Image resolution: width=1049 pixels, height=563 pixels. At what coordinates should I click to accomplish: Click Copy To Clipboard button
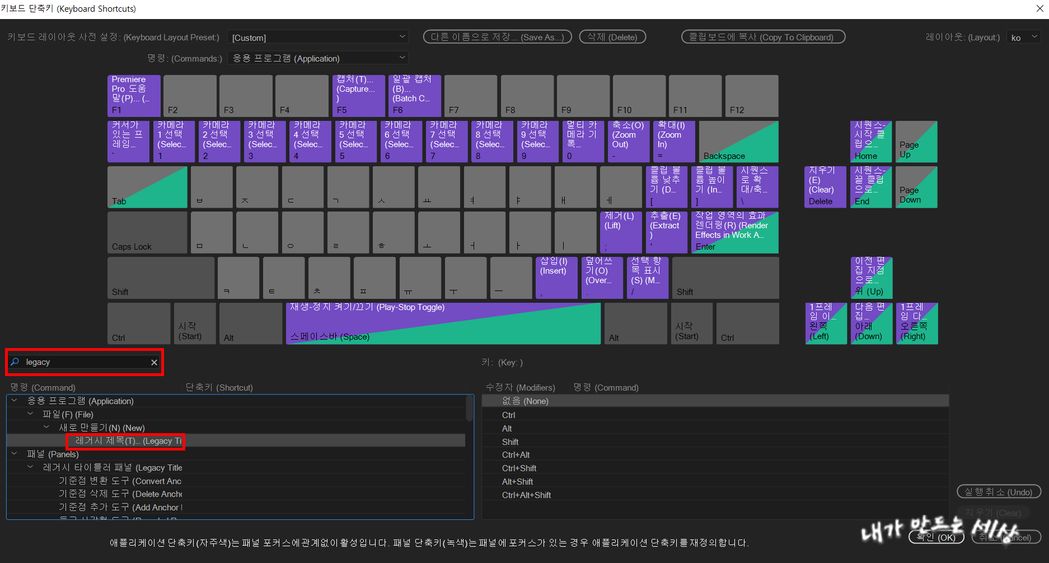(x=763, y=37)
